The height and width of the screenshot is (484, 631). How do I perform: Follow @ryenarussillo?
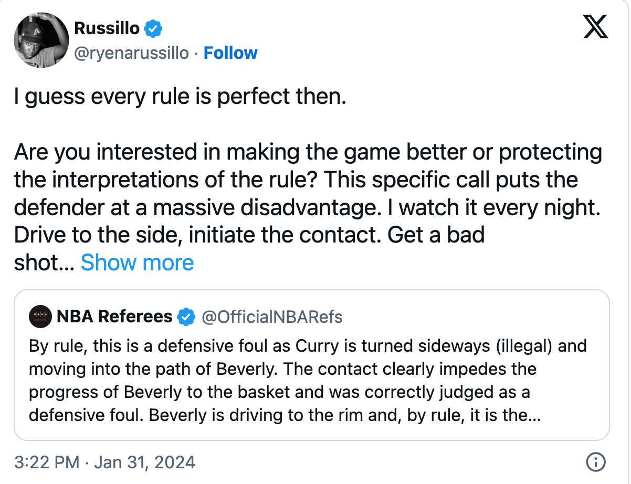(x=230, y=52)
